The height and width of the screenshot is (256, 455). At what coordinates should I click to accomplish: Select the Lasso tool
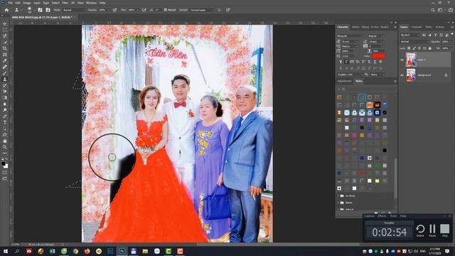pyautogui.click(x=5, y=36)
